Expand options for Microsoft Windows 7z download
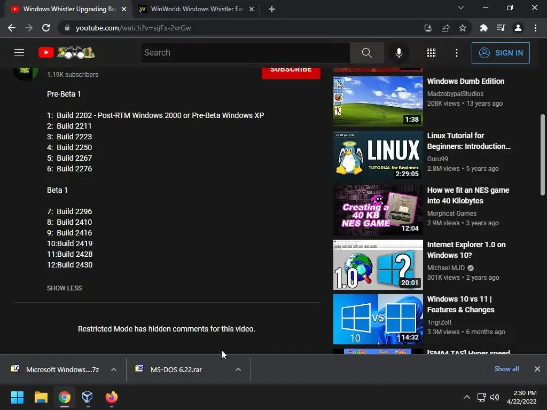547x410 pixels. coord(114,369)
